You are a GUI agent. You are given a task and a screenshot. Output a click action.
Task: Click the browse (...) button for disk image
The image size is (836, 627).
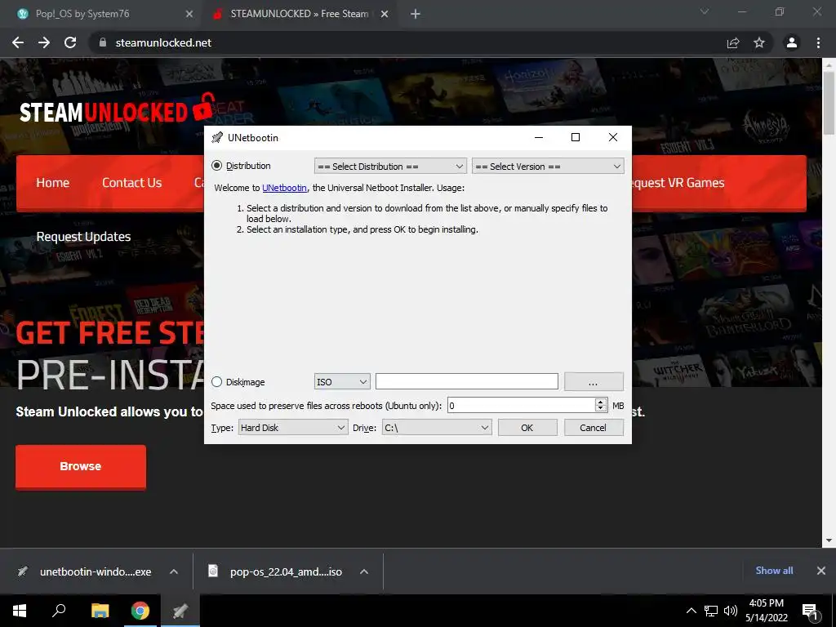pos(594,382)
